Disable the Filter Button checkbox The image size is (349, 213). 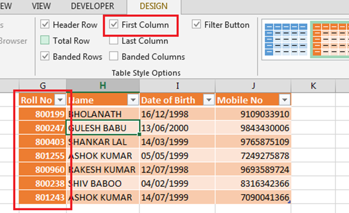tap(197, 25)
